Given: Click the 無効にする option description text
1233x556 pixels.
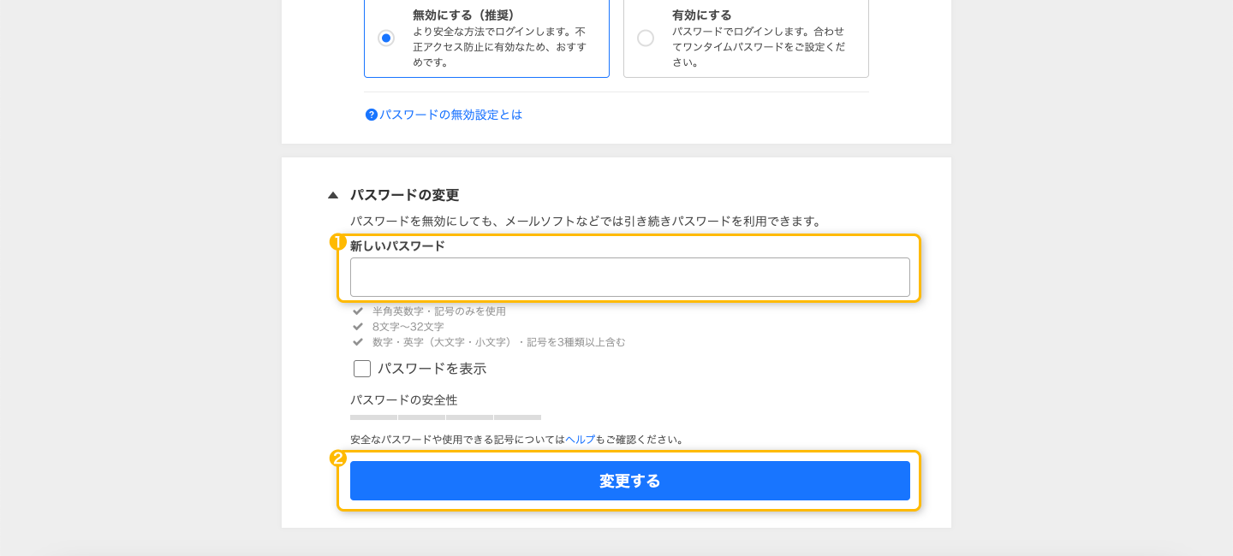Looking at the screenshot, I should pos(499,47).
